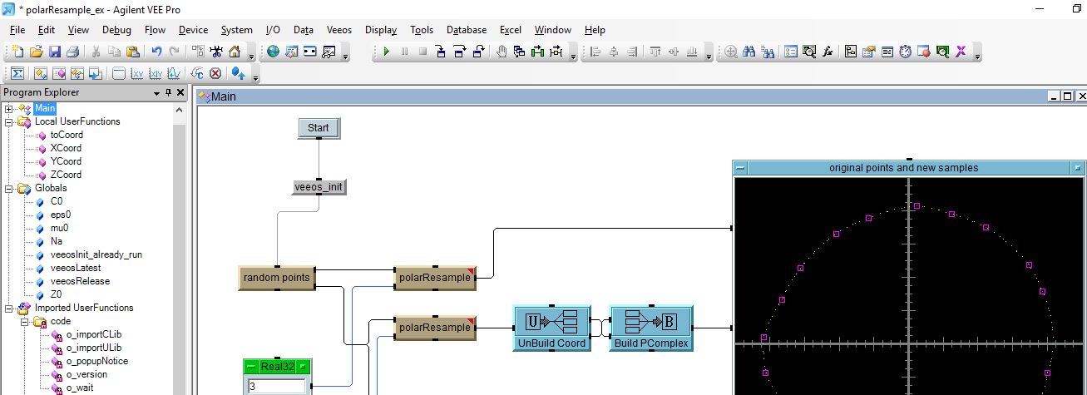Open the Veeos menu
This screenshot has height=395, width=1087.
coord(338,30)
